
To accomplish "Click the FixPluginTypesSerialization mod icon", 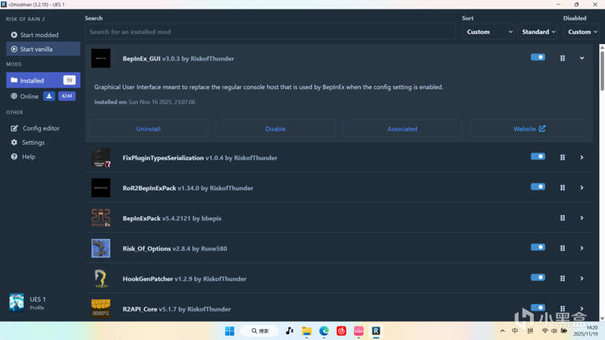I will point(101,157).
